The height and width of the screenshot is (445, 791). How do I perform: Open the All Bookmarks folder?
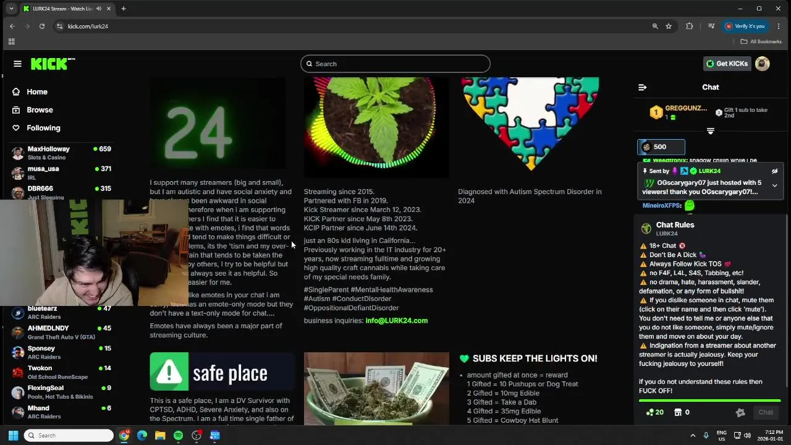(x=761, y=41)
